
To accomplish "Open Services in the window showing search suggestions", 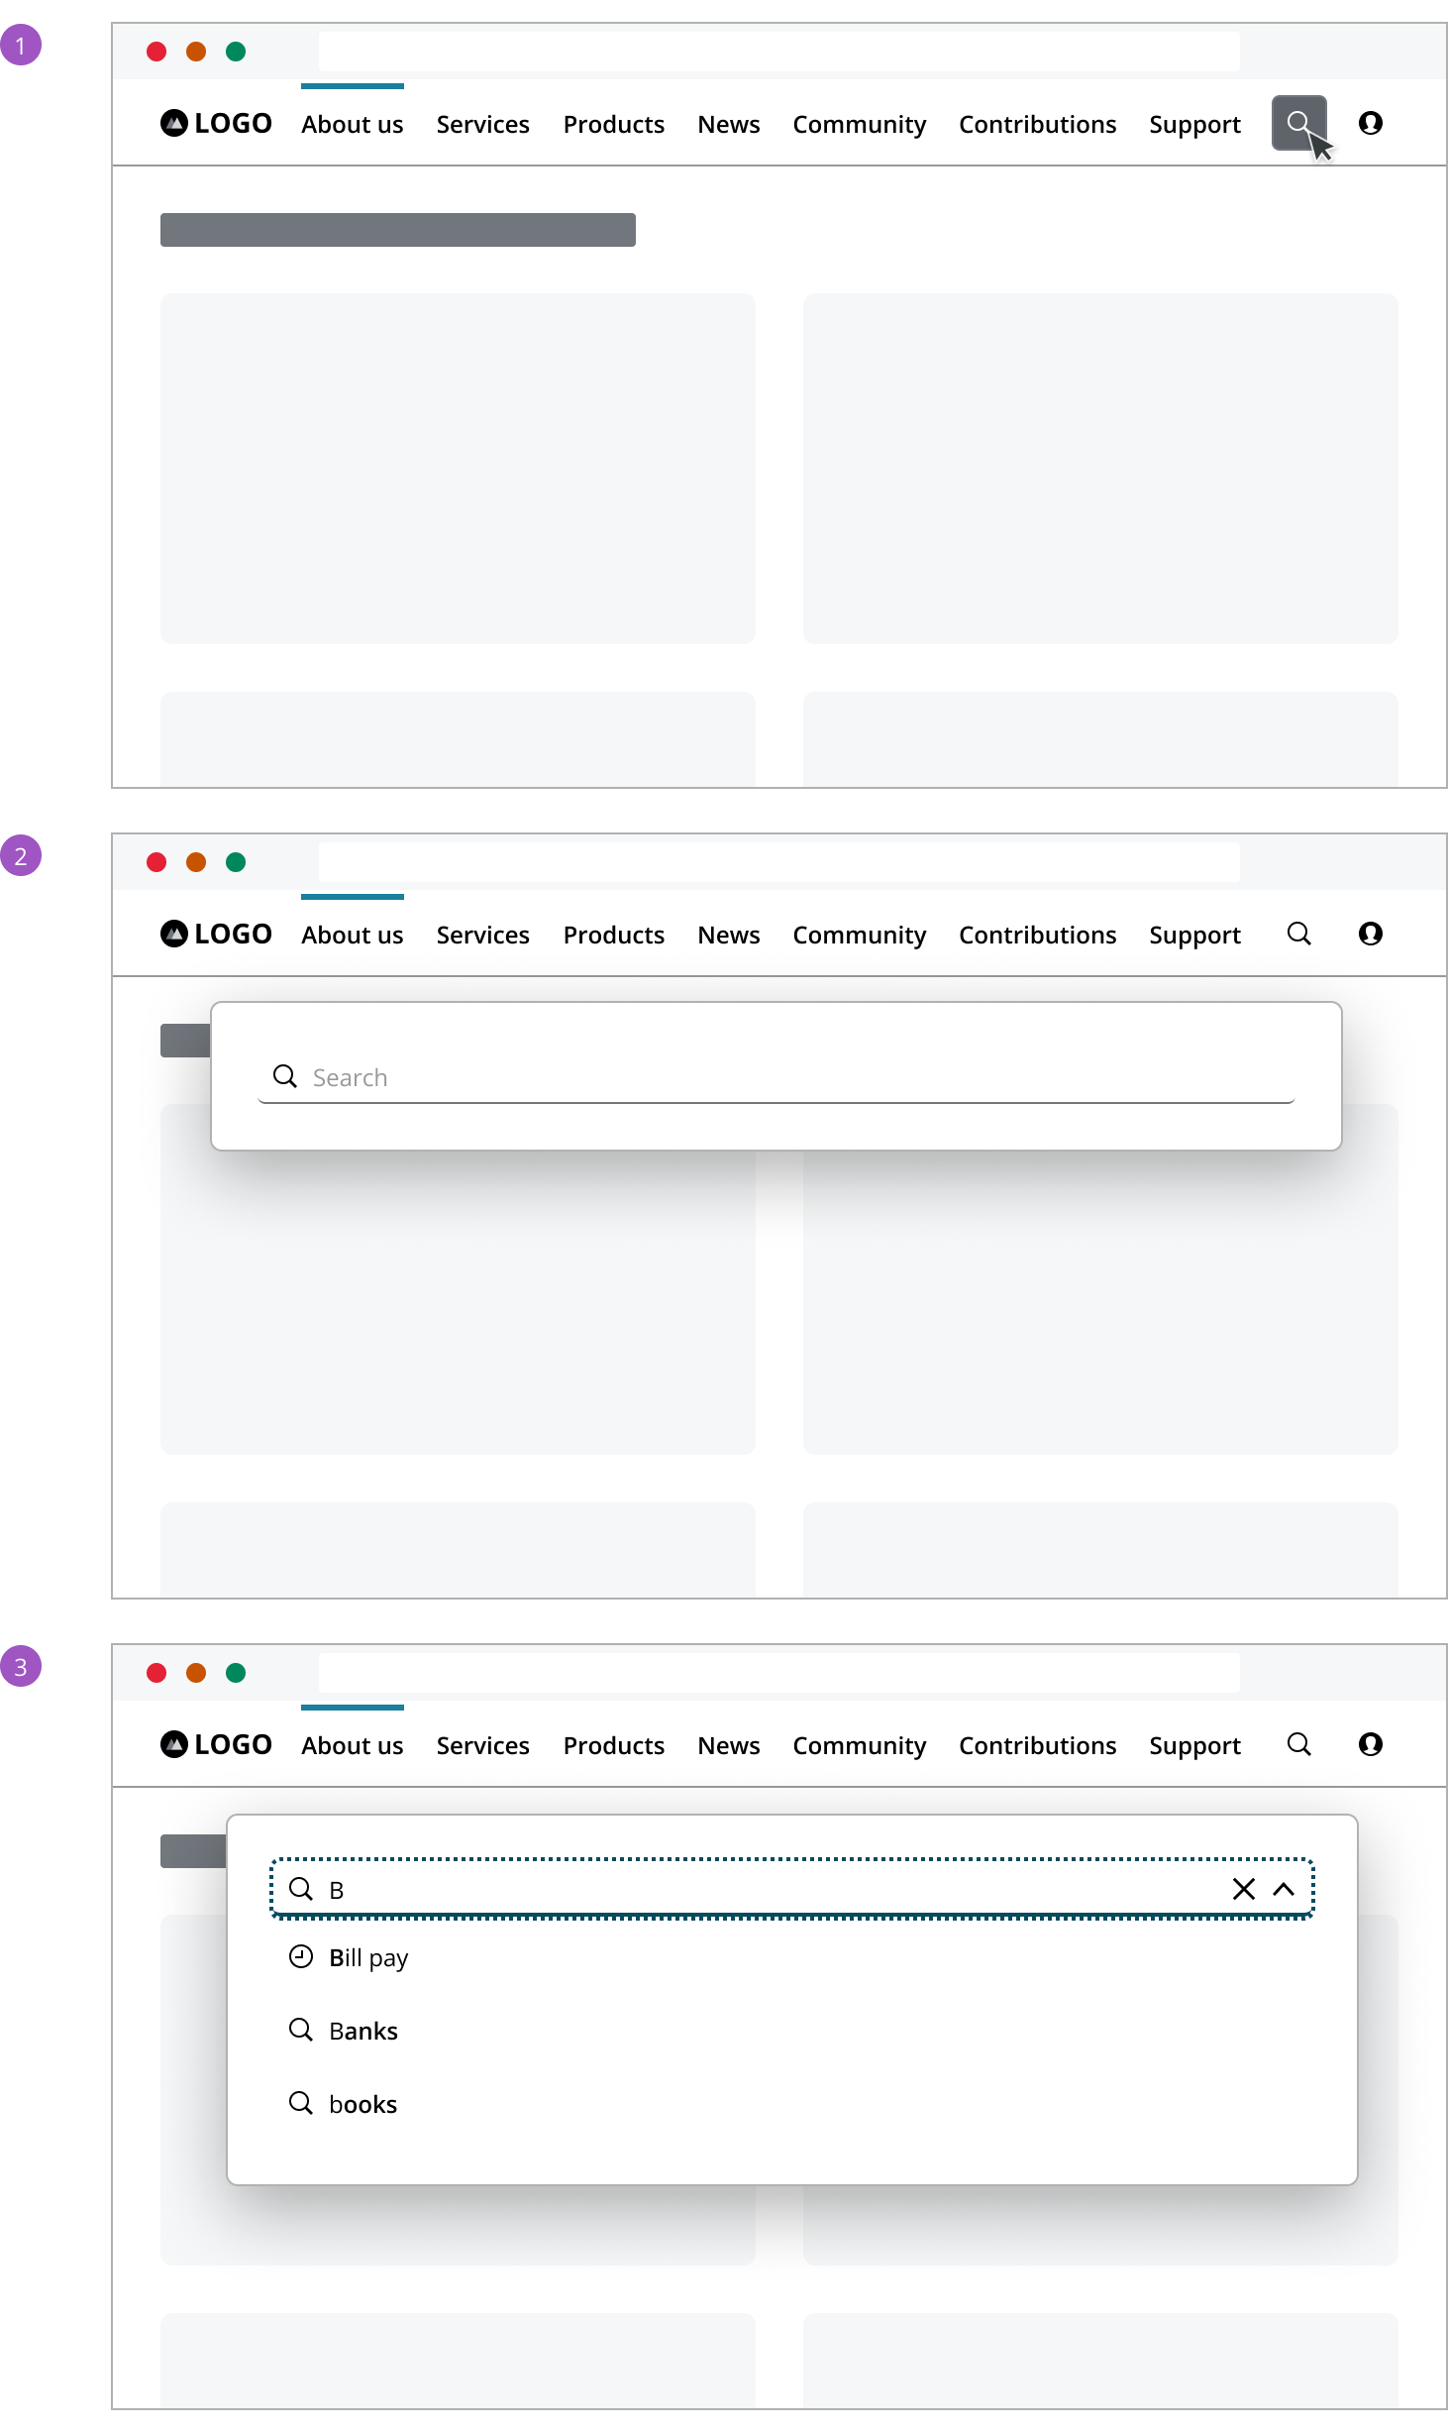I will click(x=482, y=1745).
